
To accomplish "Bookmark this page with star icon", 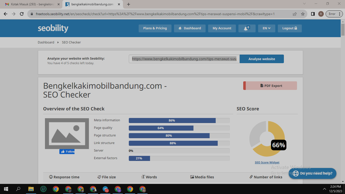I will [303, 14].
